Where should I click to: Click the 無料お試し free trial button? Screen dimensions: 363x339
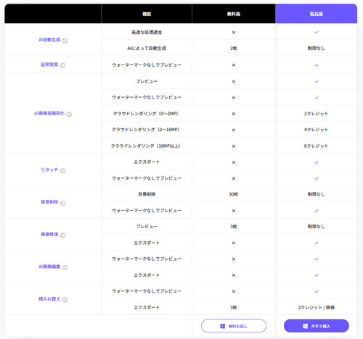tap(234, 326)
